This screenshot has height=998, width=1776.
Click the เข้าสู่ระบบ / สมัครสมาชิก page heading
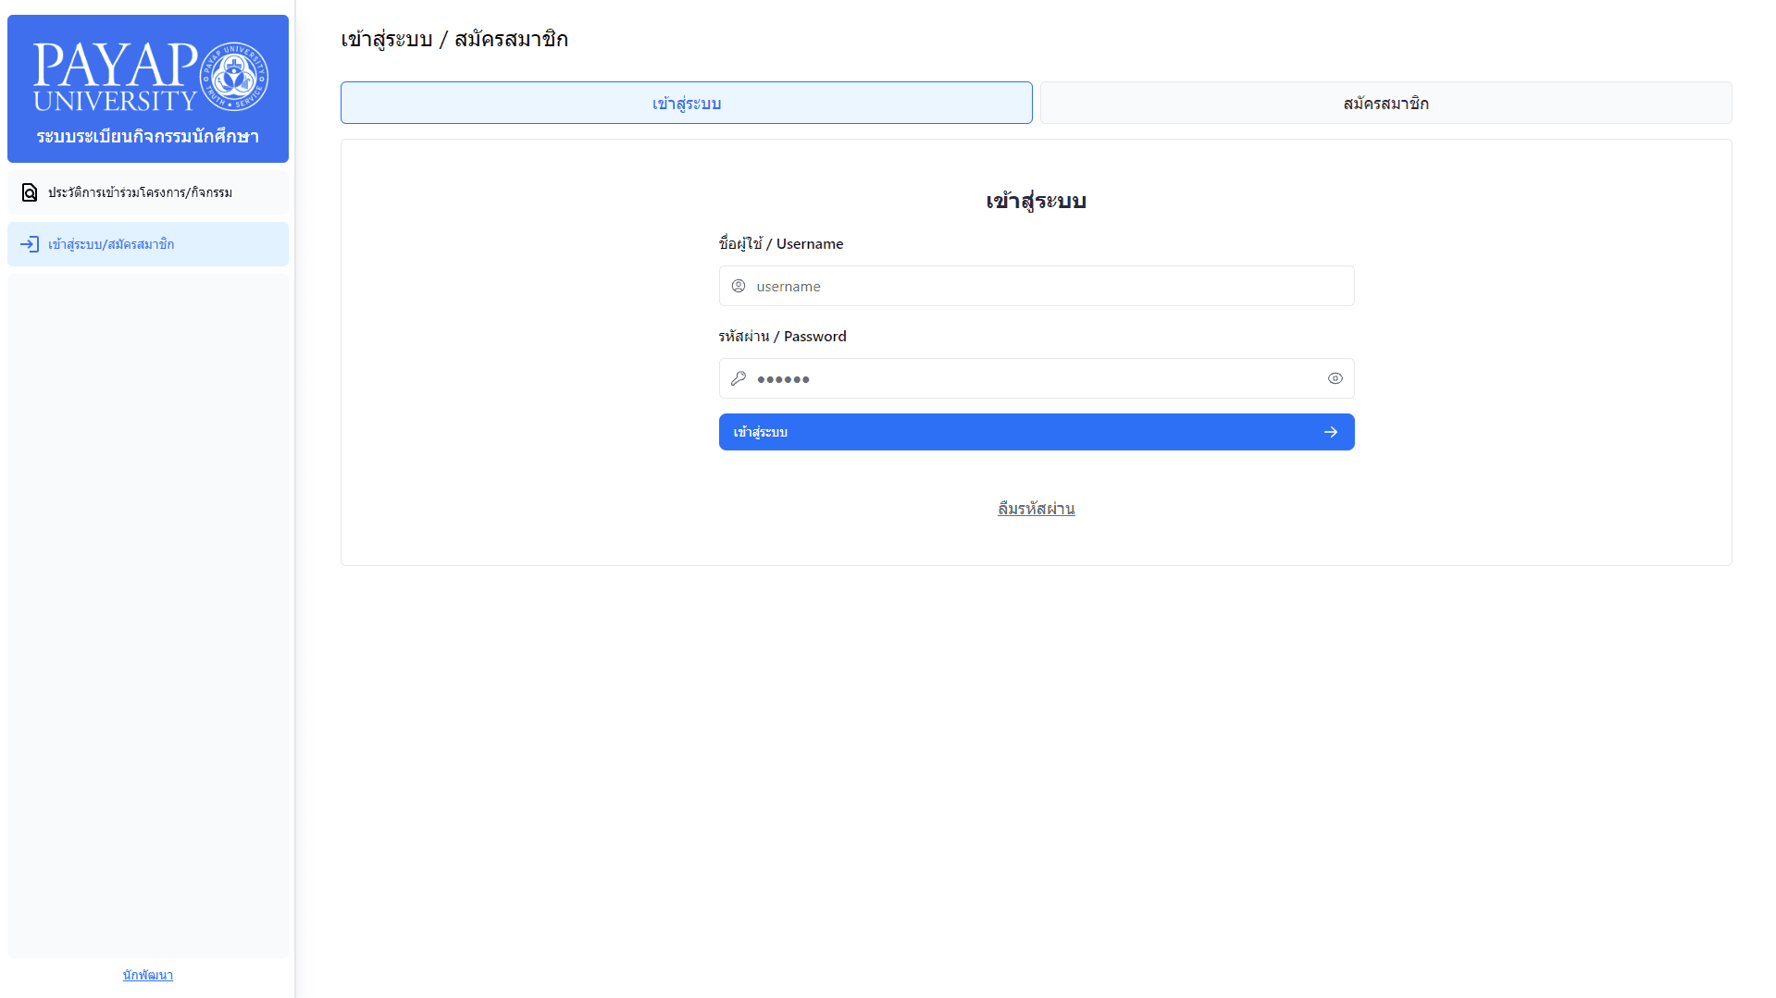454,39
